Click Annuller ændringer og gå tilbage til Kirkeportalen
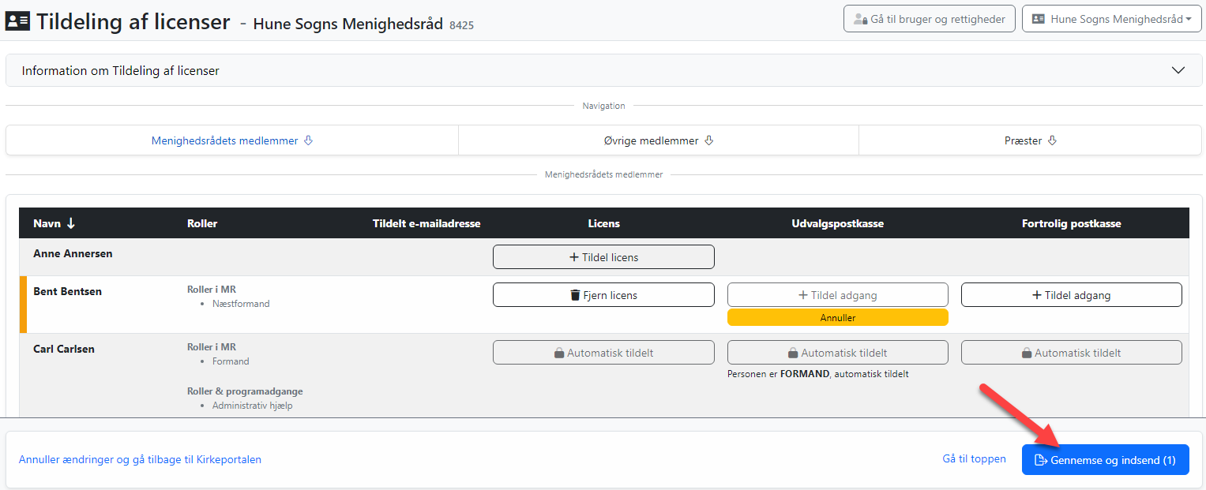Screen dimensions: 1206x490 click(140, 459)
